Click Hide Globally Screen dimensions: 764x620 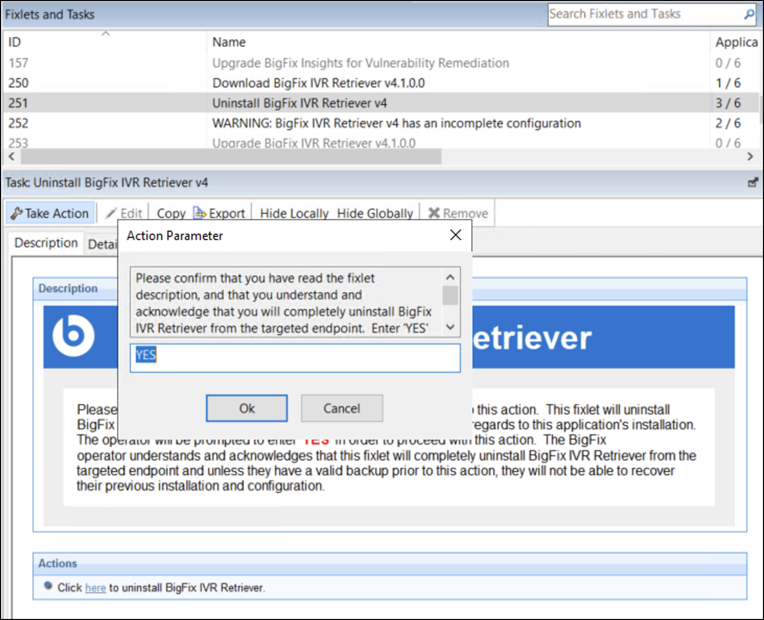375,213
